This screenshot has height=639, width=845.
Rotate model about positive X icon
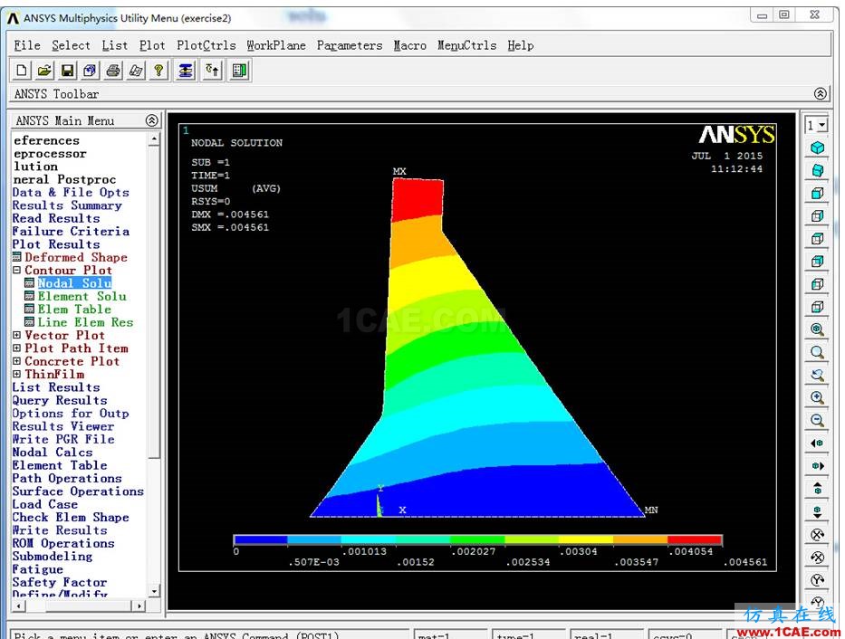[x=818, y=534]
